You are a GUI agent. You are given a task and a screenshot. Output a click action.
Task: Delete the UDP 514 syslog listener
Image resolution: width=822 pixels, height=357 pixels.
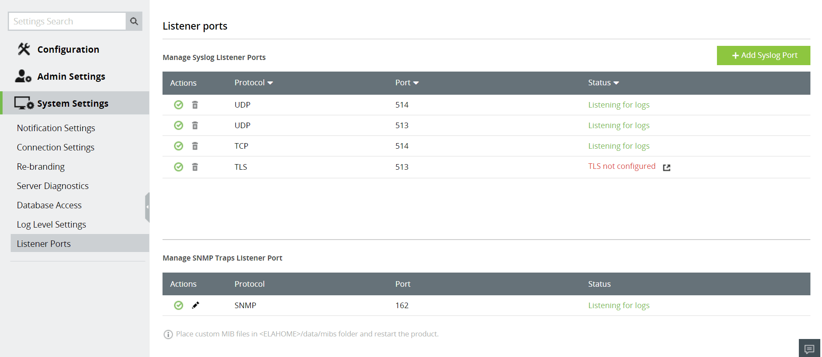point(195,105)
